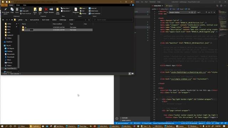Open the Copy to dropdown
Screen dimensions: 228x128
[40, 11]
